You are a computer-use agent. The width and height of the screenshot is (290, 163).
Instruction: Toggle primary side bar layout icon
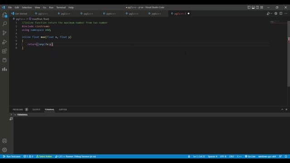pyautogui.click(x=249, y=7)
